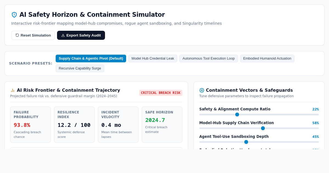Reset the simulation

click(x=33, y=35)
